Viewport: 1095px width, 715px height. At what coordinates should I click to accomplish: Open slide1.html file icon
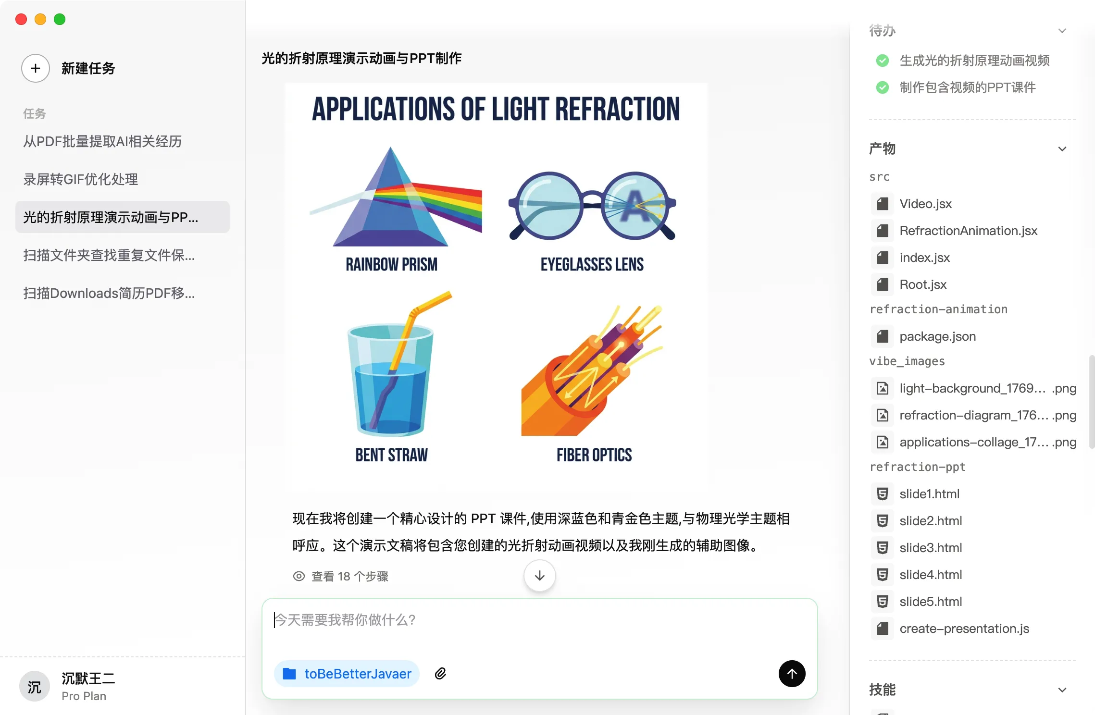tap(883, 494)
